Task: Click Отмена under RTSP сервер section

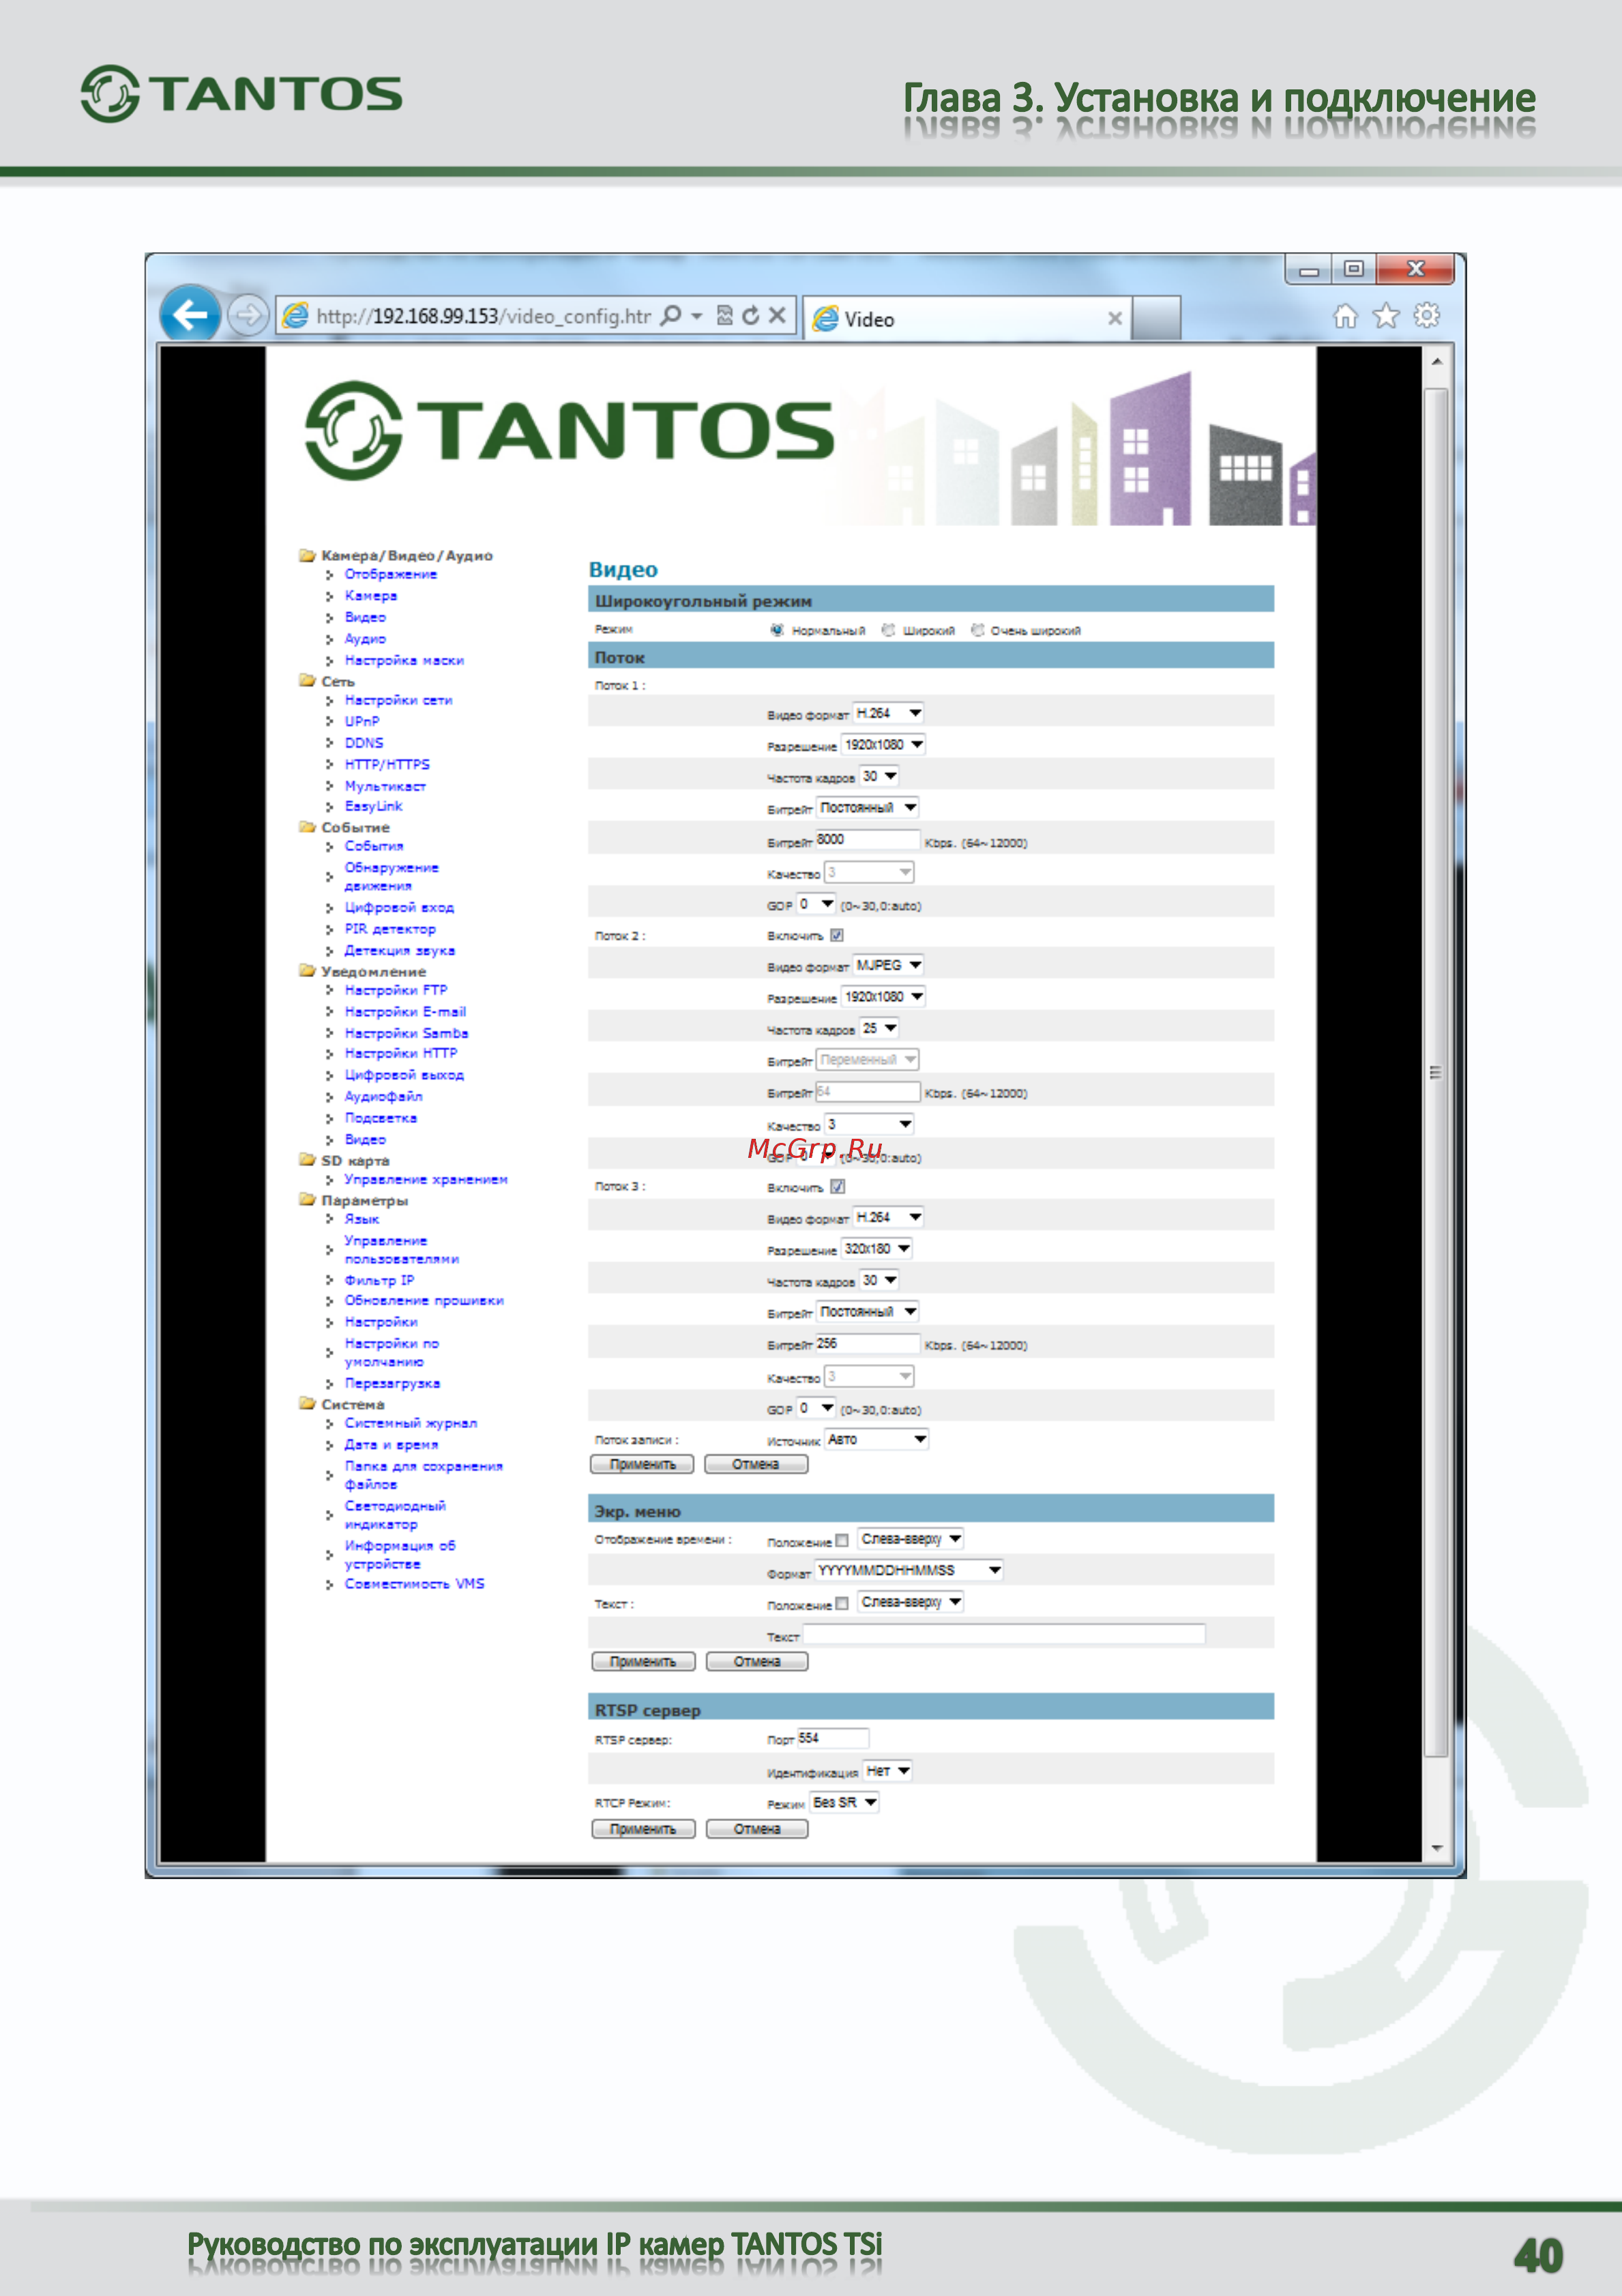Action: pyautogui.click(x=756, y=1829)
